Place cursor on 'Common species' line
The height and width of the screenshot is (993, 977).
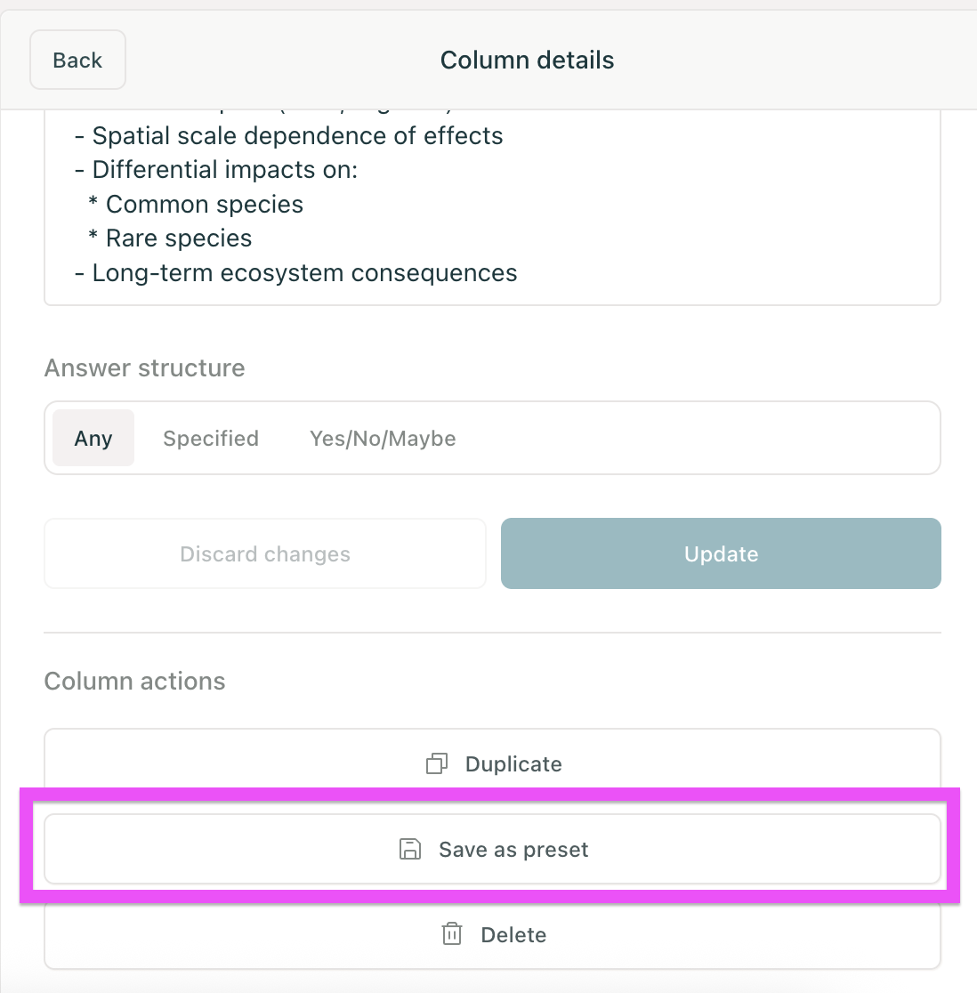tap(205, 205)
